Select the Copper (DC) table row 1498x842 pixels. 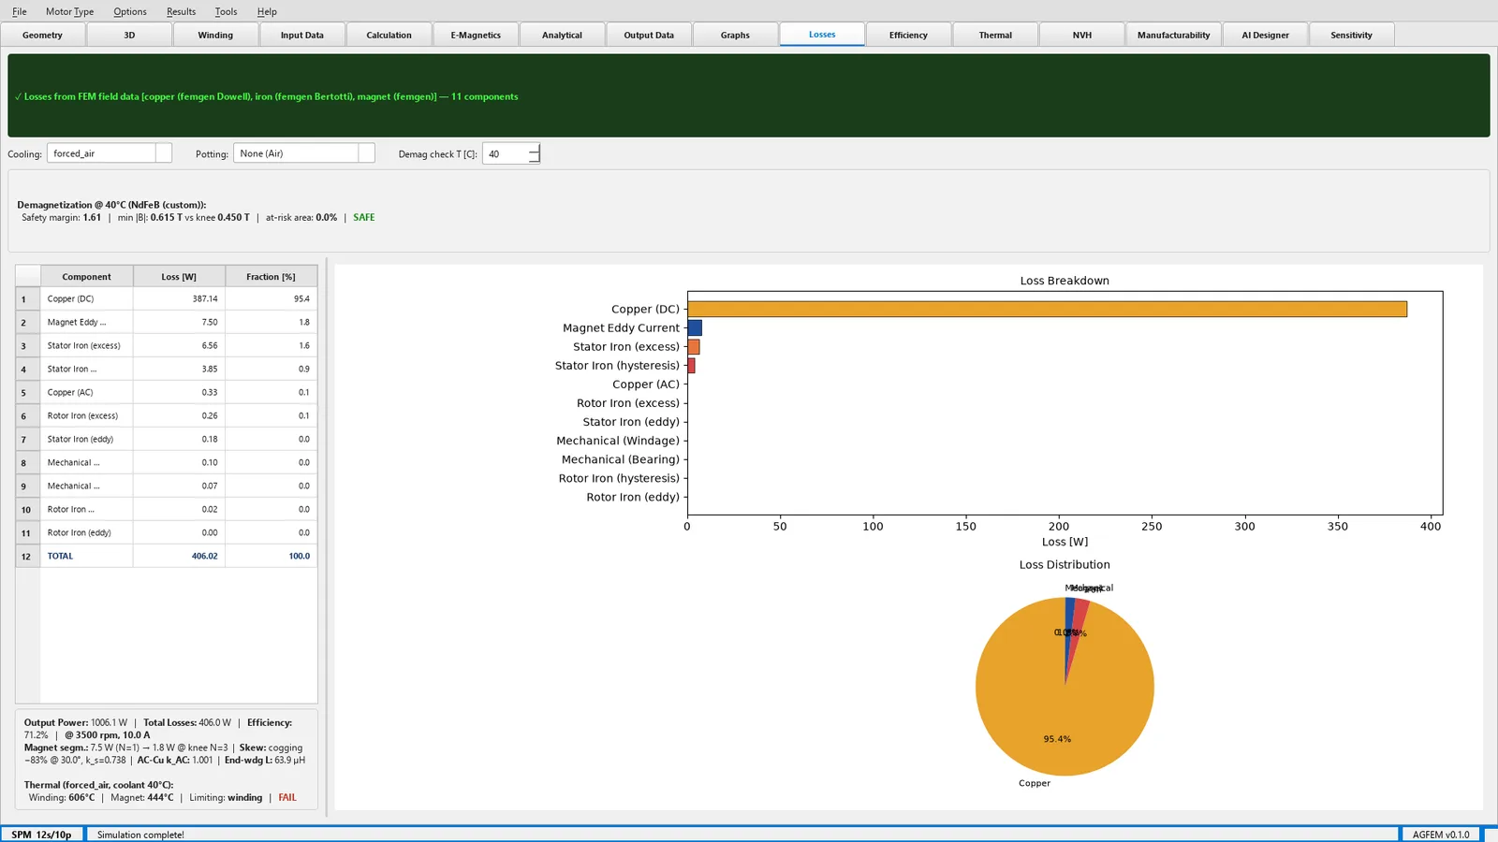coord(179,298)
